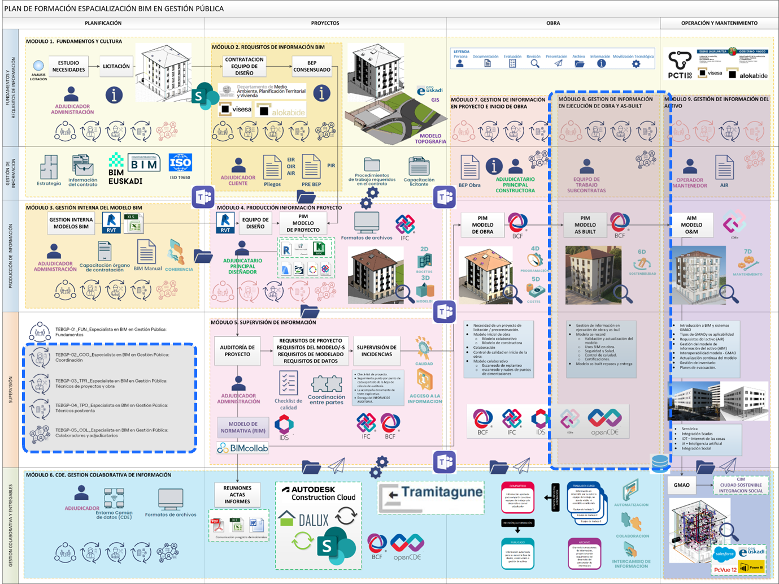Open the Checklist de calidad icon
The image size is (779, 584).
(288, 383)
